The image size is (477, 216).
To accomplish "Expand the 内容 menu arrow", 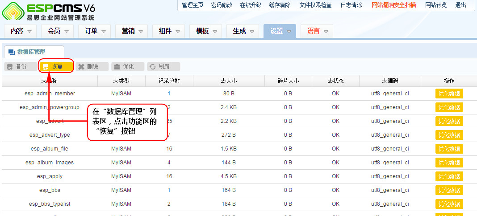I will pyautogui.click(x=29, y=31).
